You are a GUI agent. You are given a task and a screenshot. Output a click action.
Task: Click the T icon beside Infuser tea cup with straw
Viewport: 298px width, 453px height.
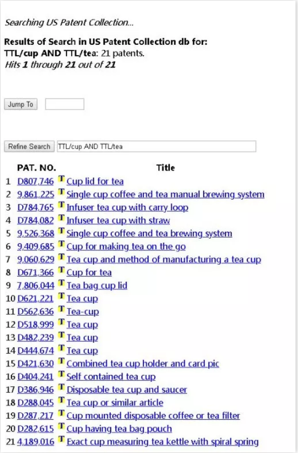(x=62, y=219)
